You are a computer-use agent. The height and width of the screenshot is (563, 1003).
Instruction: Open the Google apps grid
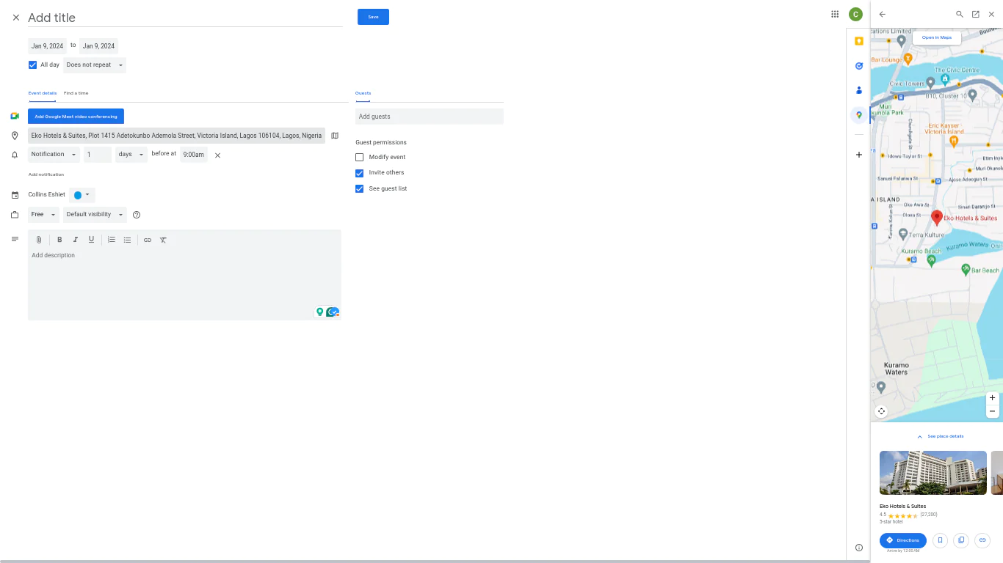pyautogui.click(x=835, y=14)
